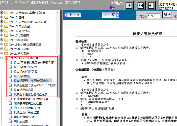Expand the 09-15 车顶天窗 folder
The width and height of the screenshot is (177, 126).
2,26
